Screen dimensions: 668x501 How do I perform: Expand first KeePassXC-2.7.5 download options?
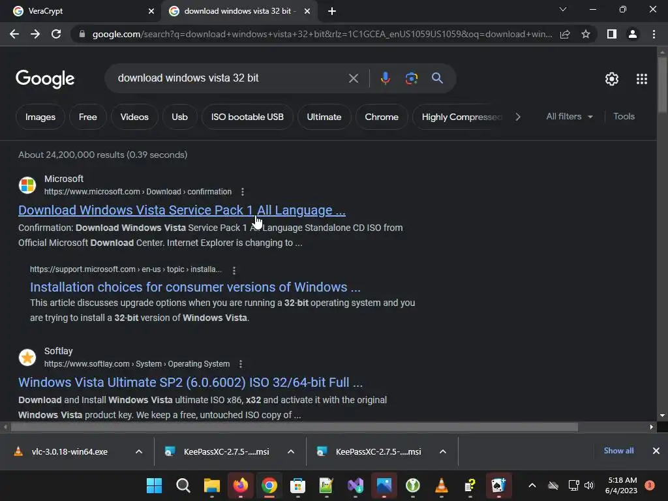[x=291, y=451]
